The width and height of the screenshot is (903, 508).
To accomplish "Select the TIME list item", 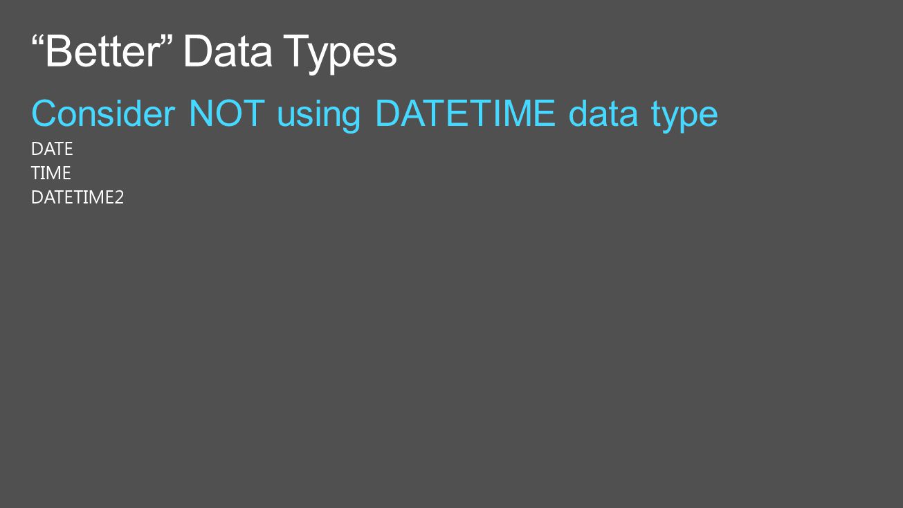I will coord(51,173).
